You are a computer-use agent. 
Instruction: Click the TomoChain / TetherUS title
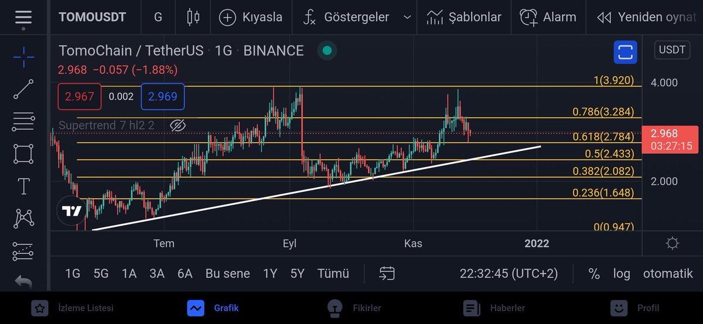131,51
